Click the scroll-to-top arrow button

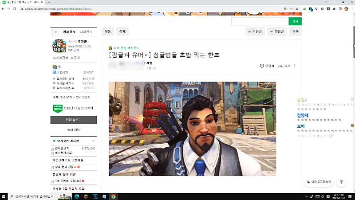(341, 182)
